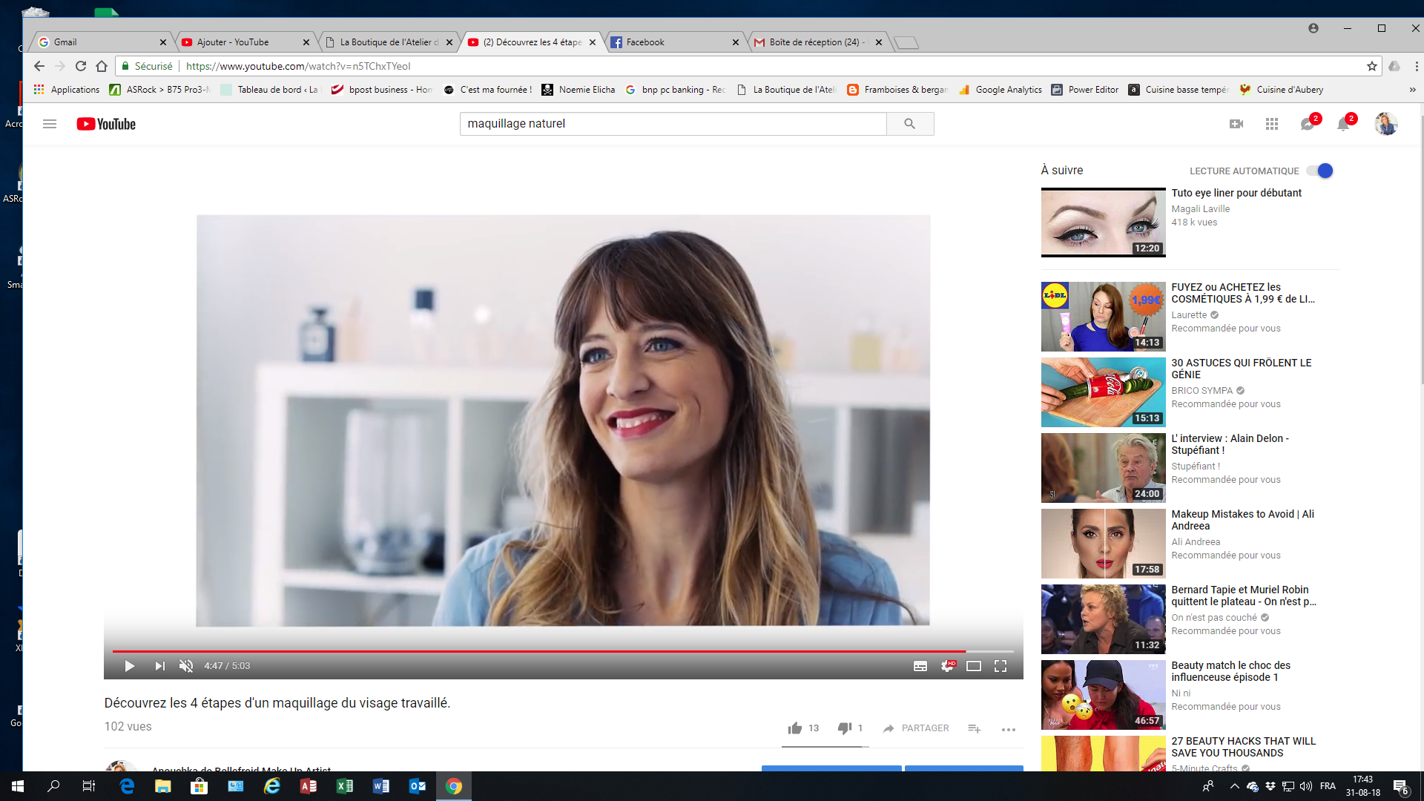The width and height of the screenshot is (1424, 801).
Task: Open the YouTube hamburger guide menu
Action: (50, 124)
